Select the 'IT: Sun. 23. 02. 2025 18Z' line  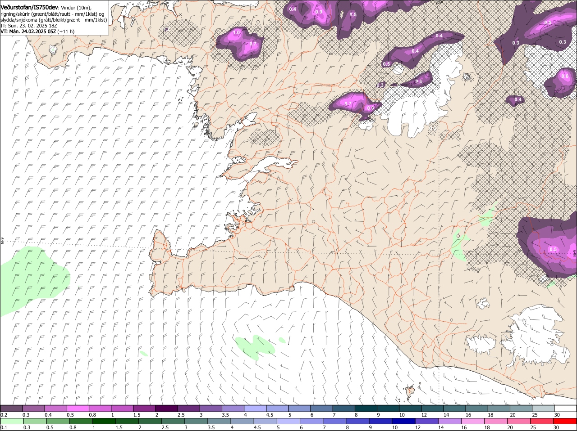pos(28,26)
